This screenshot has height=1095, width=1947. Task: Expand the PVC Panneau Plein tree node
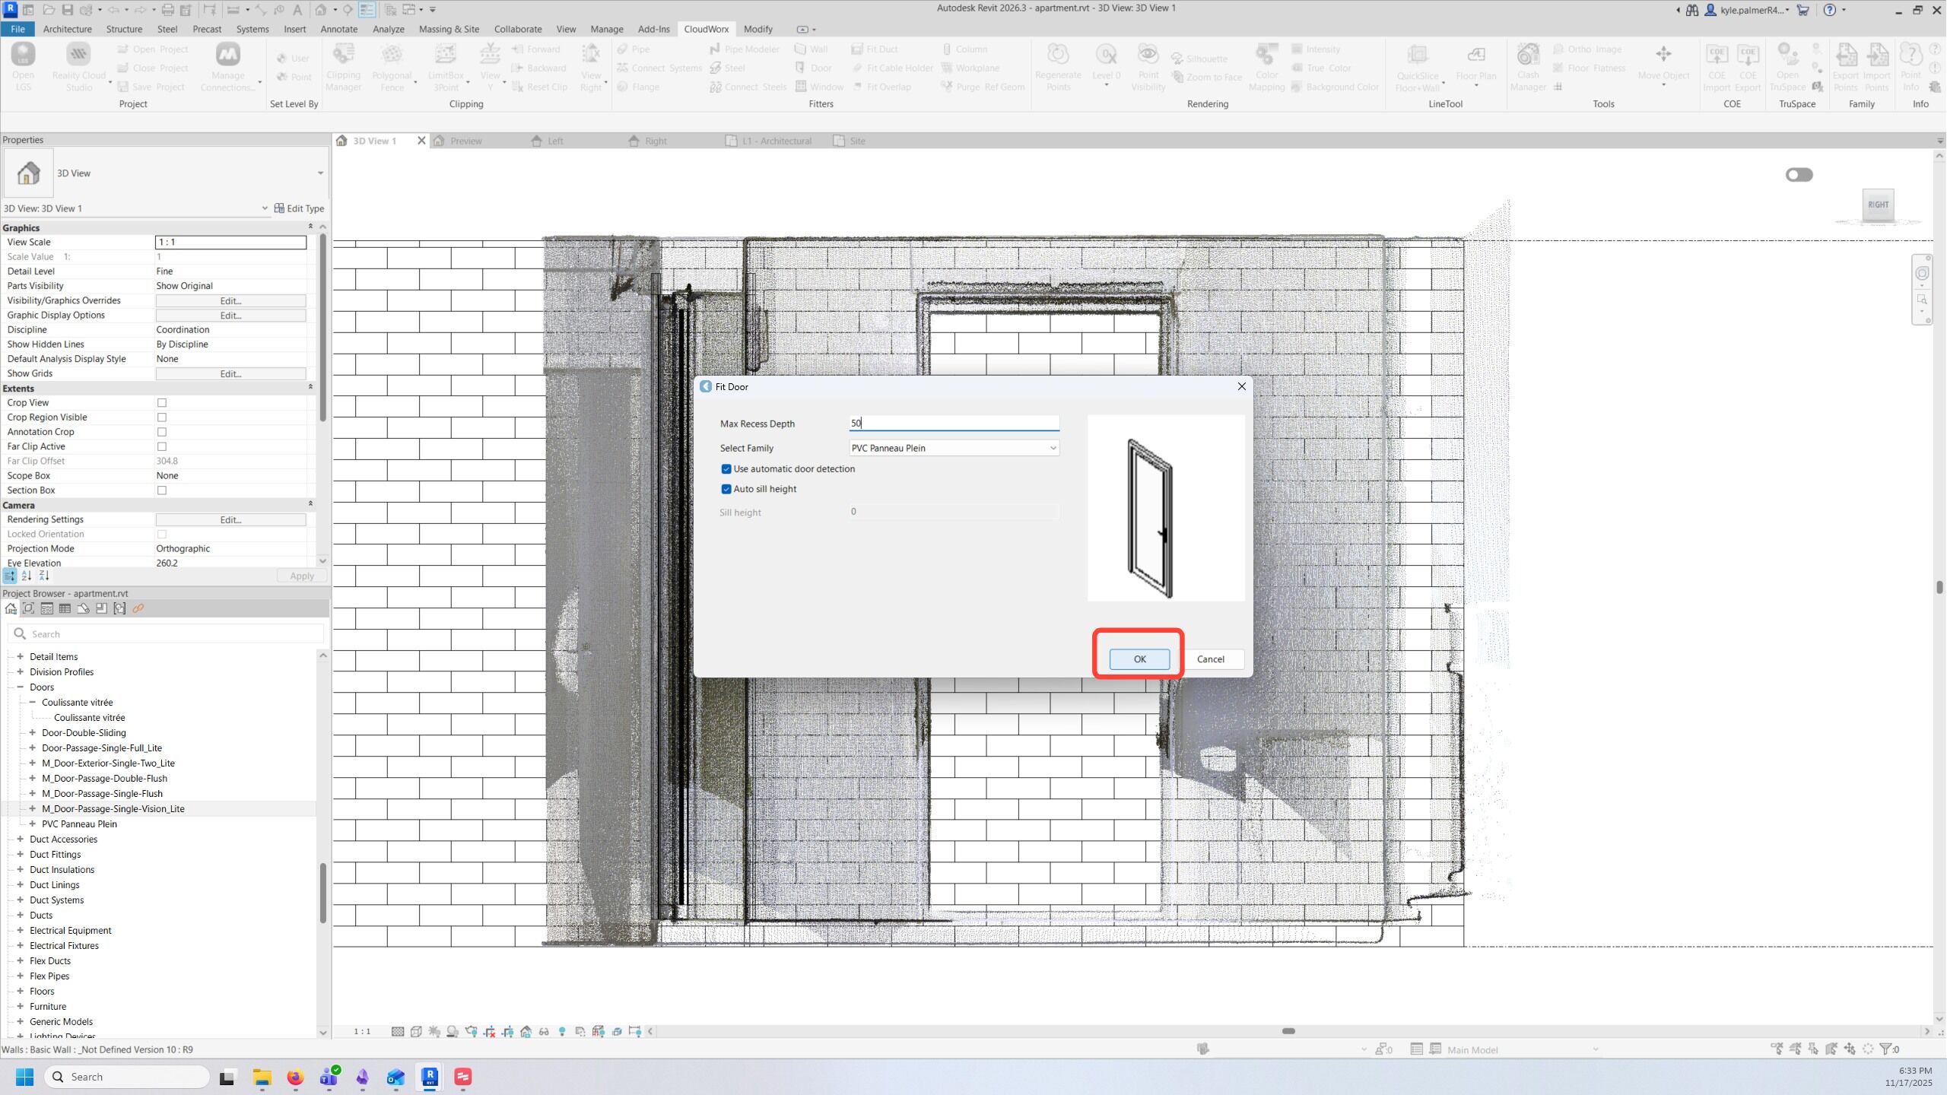pos(33,824)
